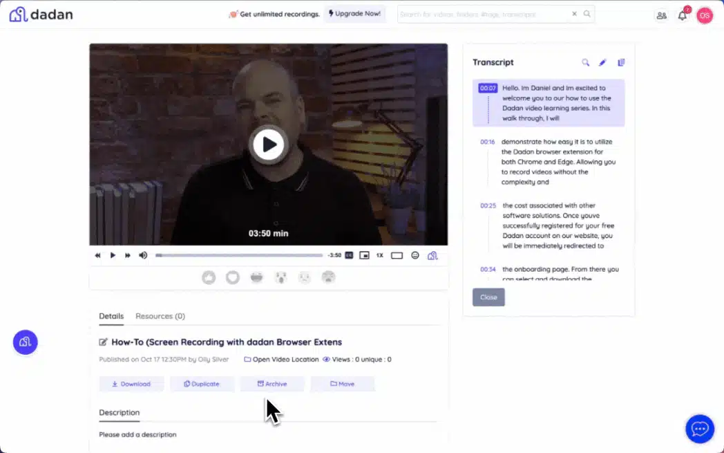
Task: Select the Details tab
Action: pos(111,316)
